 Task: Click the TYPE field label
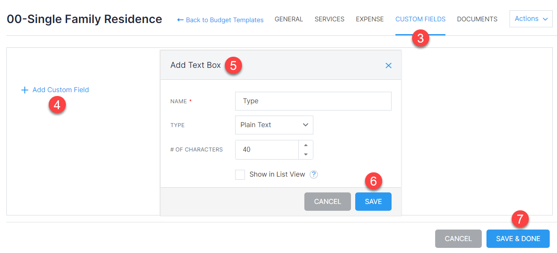coord(177,125)
